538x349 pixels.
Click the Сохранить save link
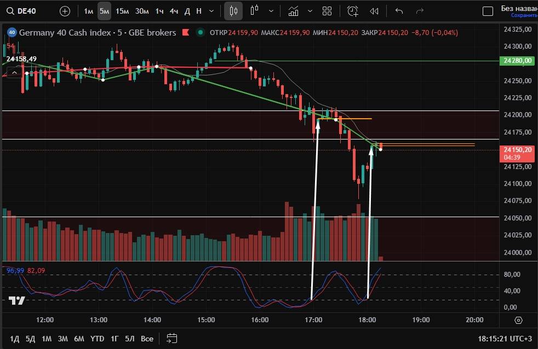tap(524, 15)
